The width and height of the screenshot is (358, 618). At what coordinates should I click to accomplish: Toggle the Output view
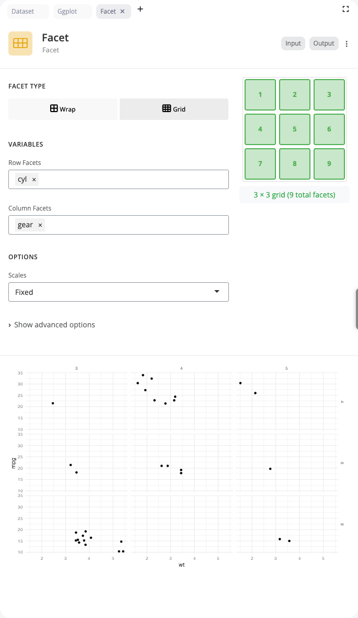click(x=324, y=43)
